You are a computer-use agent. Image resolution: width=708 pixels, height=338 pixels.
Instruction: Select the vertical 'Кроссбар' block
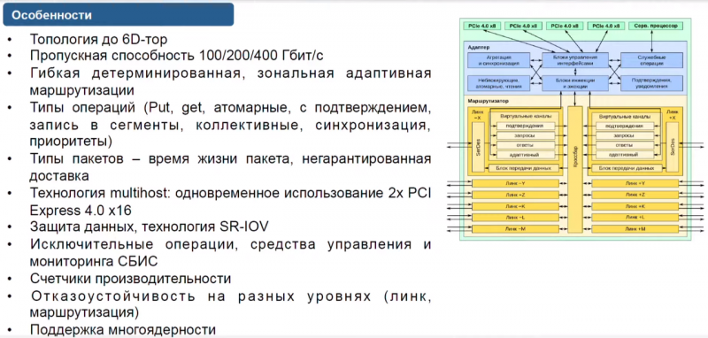click(574, 169)
